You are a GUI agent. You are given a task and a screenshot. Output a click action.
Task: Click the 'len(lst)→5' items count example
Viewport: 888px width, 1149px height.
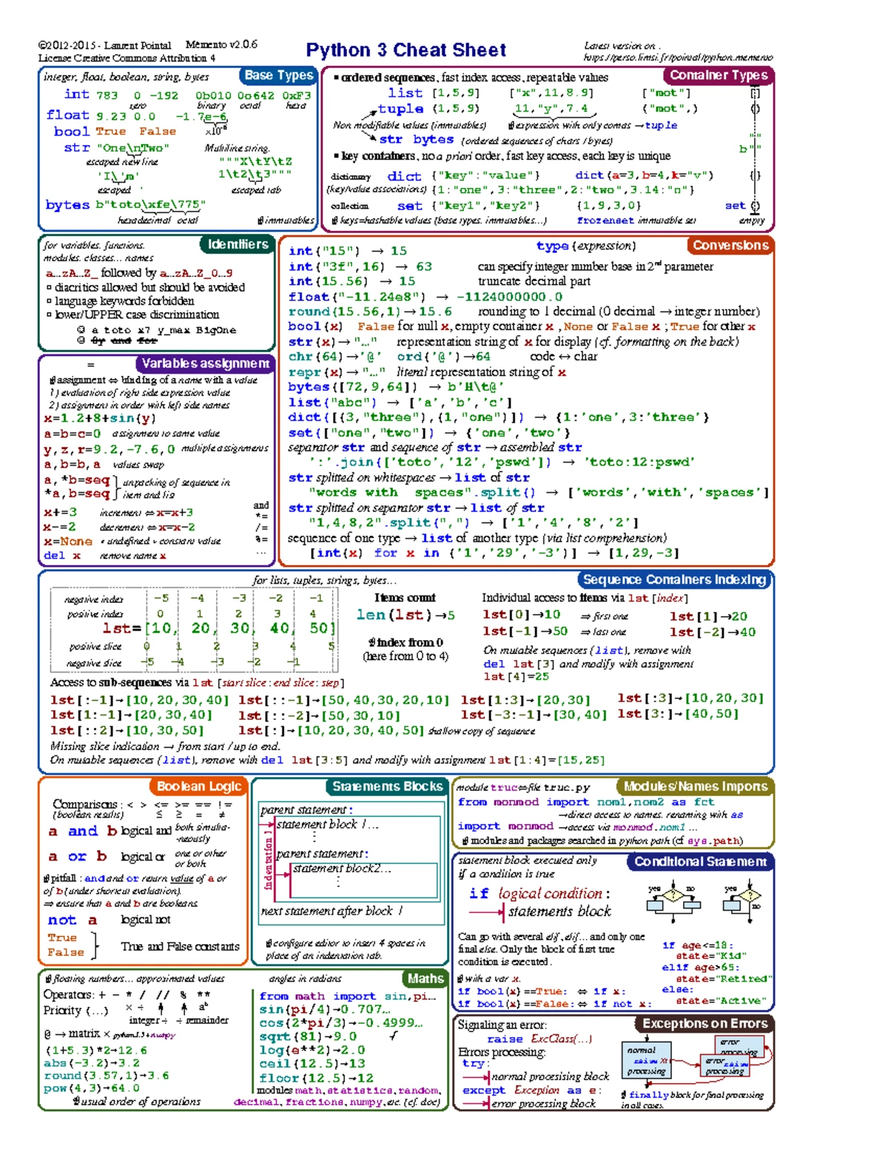click(406, 615)
